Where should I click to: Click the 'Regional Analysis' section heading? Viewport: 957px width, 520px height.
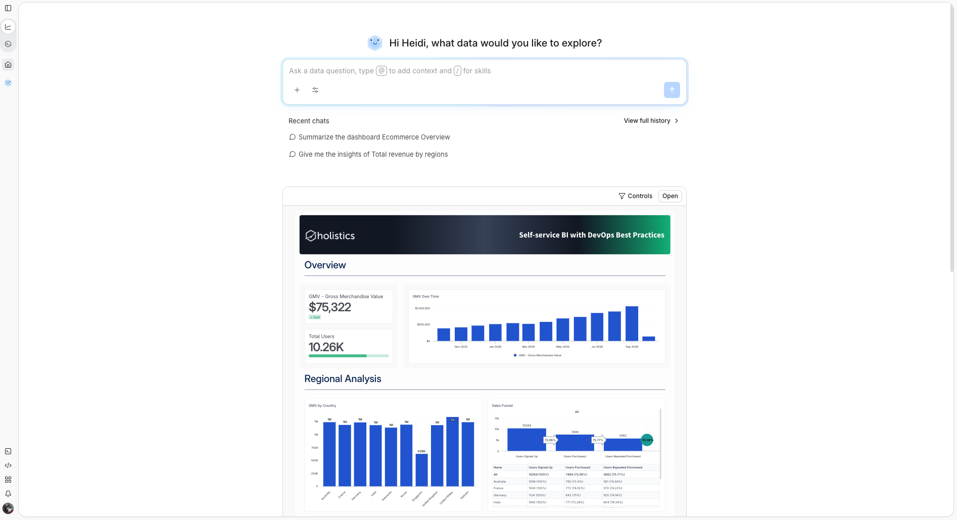[343, 379]
